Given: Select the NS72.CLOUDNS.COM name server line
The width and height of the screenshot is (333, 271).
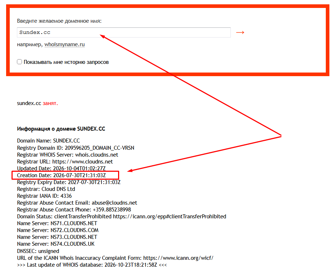Looking at the screenshot, I should coord(58,230).
